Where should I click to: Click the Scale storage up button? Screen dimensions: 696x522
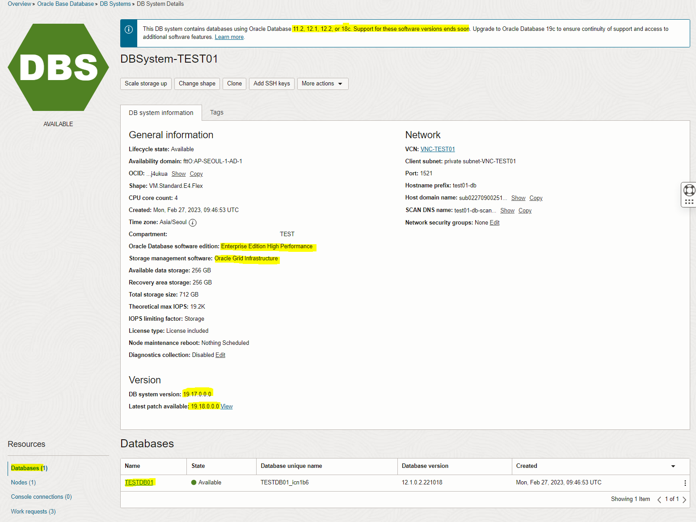[x=146, y=84]
